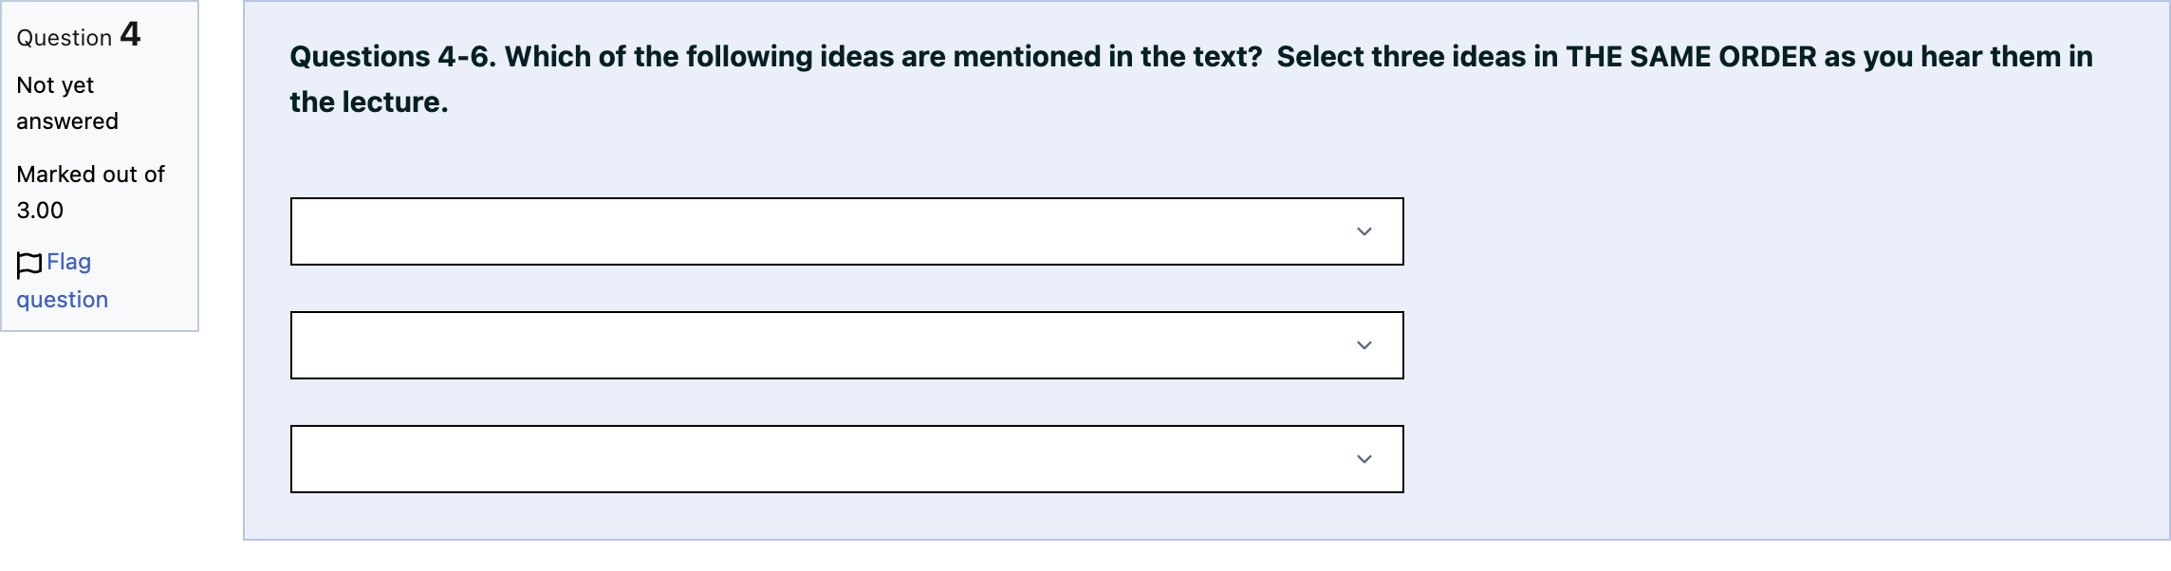Click the words the lecture in the prompt
The image size is (2171, 571).
(x=369, y=102)
